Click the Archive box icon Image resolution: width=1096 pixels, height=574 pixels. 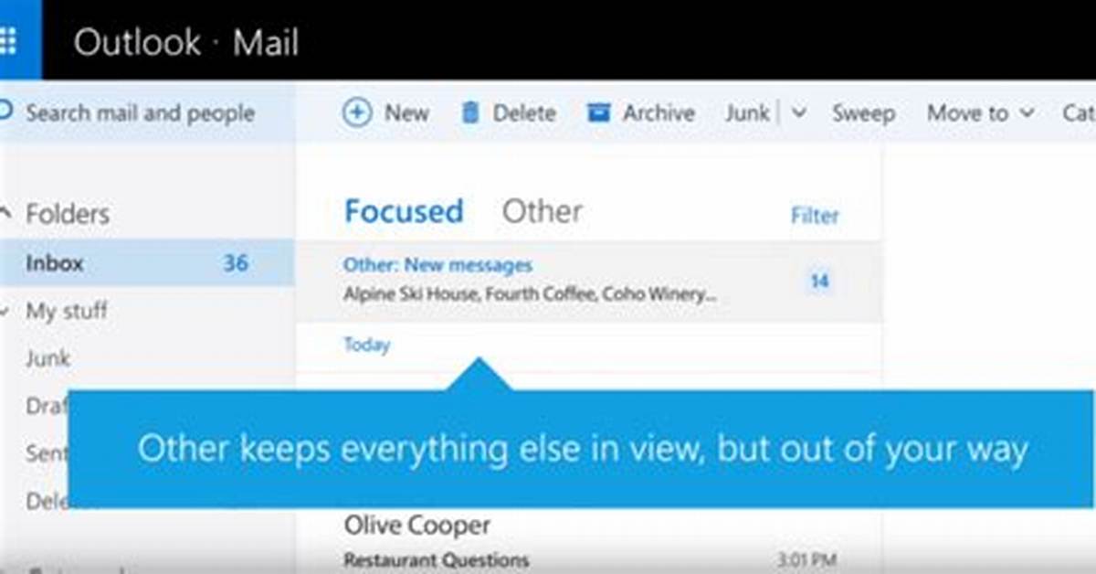pyautogui.click(x=598, y=113)
